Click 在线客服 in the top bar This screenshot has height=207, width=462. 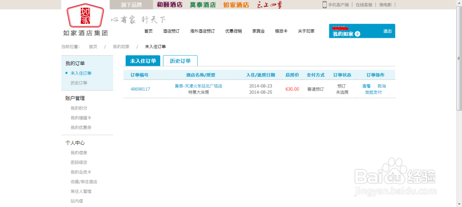click(x=364, y=5)
